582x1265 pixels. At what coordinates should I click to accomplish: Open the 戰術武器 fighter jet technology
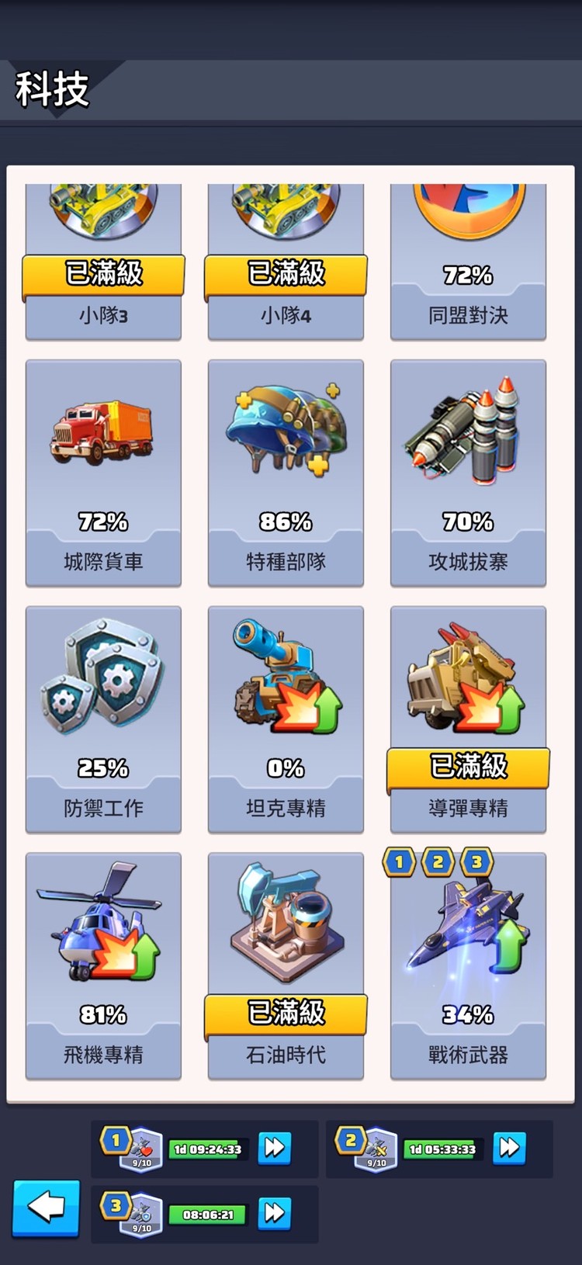(468, 966)
